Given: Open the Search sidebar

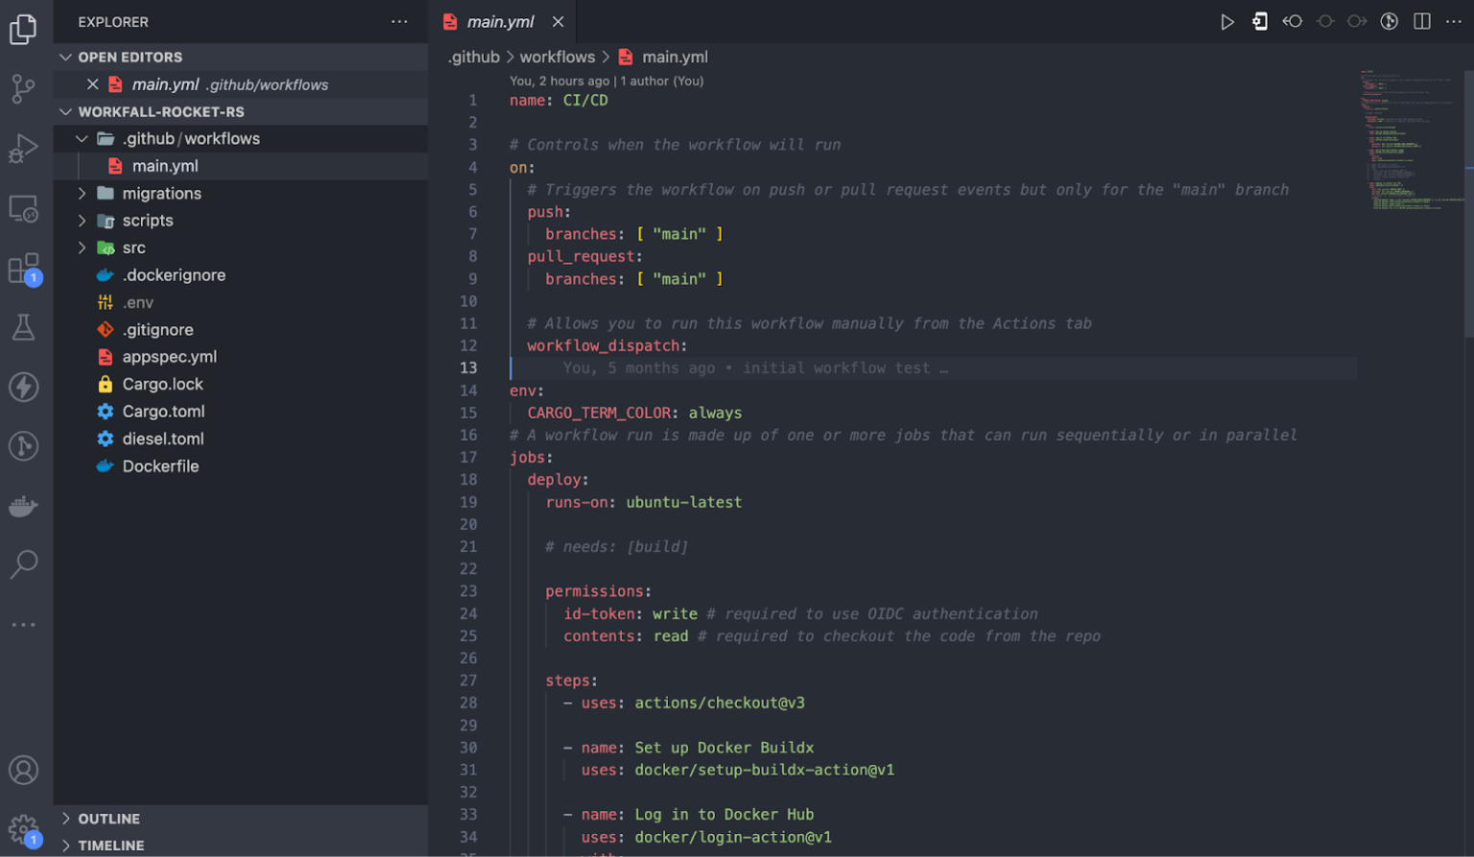Looking at the screenshot, I should coord(24,565).
